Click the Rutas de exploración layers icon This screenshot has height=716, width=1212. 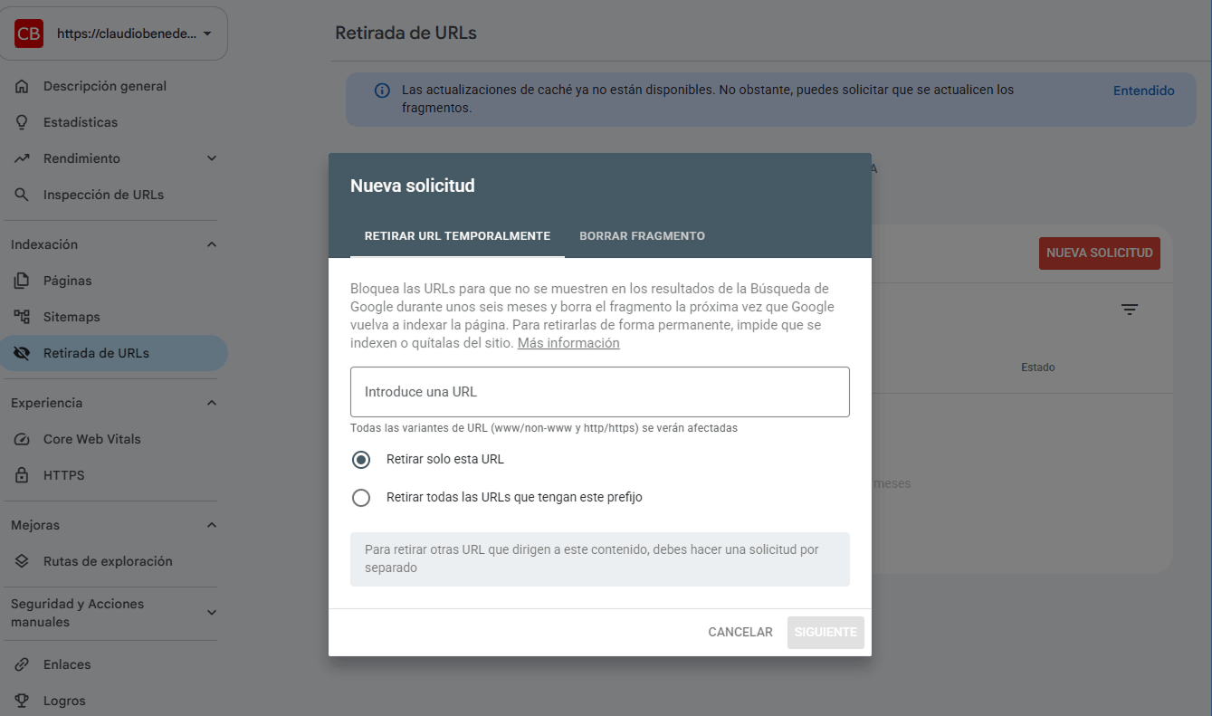click(23, 561)
